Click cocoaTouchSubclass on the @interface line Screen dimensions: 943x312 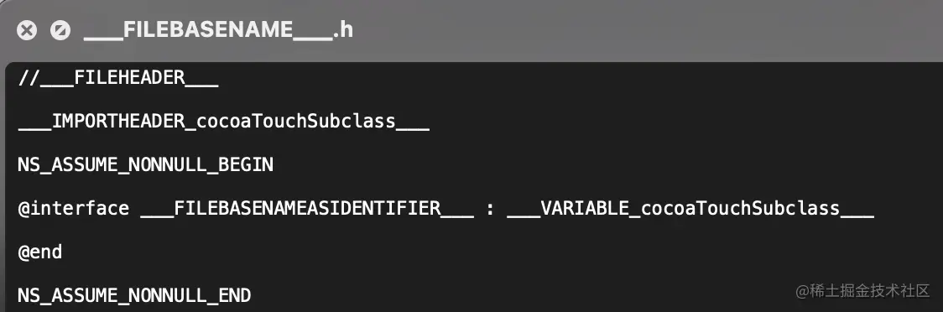coord(740,209)
